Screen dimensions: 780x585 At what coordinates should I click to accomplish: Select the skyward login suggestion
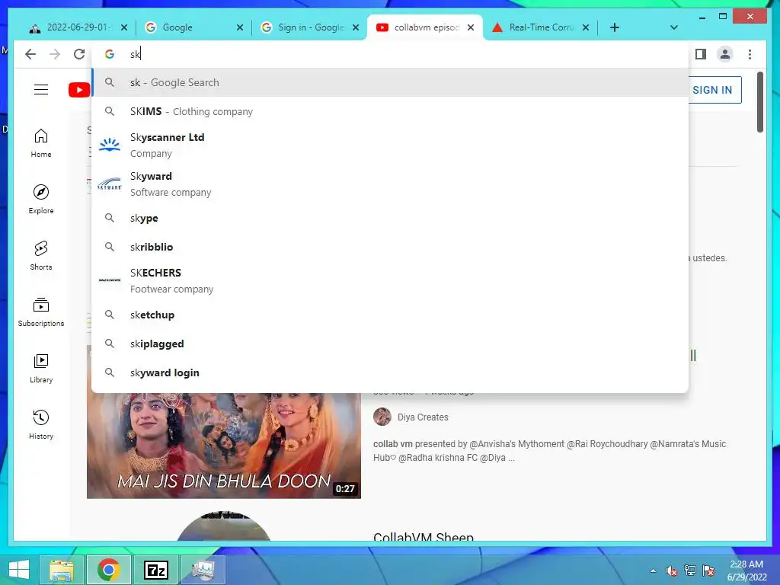391,372
